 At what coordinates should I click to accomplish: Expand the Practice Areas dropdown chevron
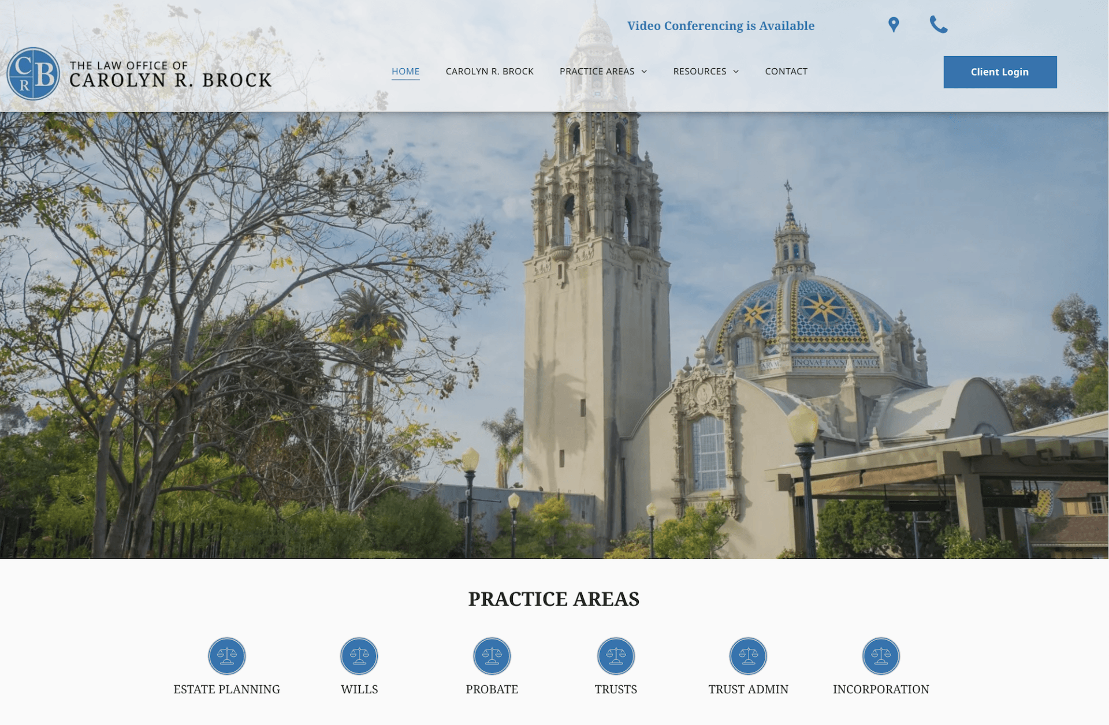coord(644,72)
